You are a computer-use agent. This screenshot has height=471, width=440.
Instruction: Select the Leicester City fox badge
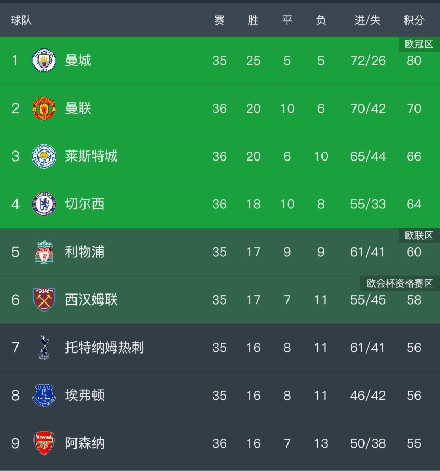[x=44, y=156]
